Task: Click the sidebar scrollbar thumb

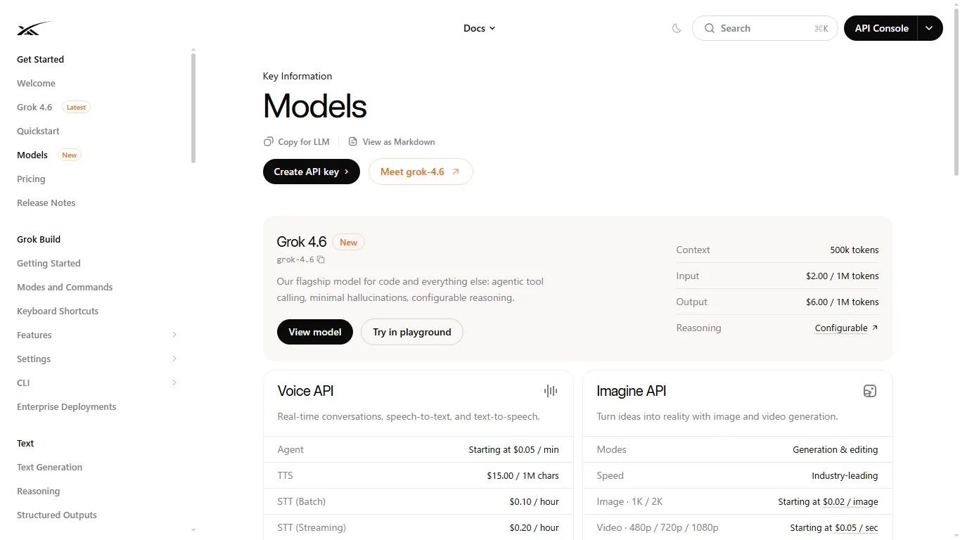Action: pos(193,108)
